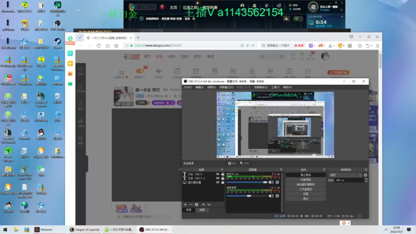Image resolution: width=416 pixels, height=234 pixels.
Task: Click the gift box icon in Douyu toolbar
Action: click(214, 71)
